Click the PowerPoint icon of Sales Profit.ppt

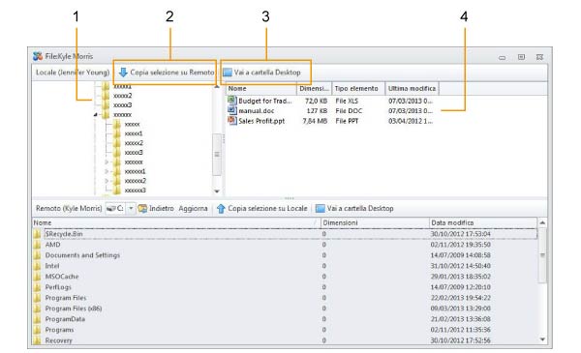[232, 120]
